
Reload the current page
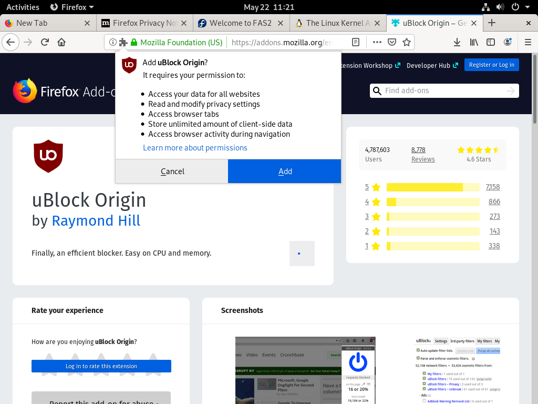[x=45, y=42]
